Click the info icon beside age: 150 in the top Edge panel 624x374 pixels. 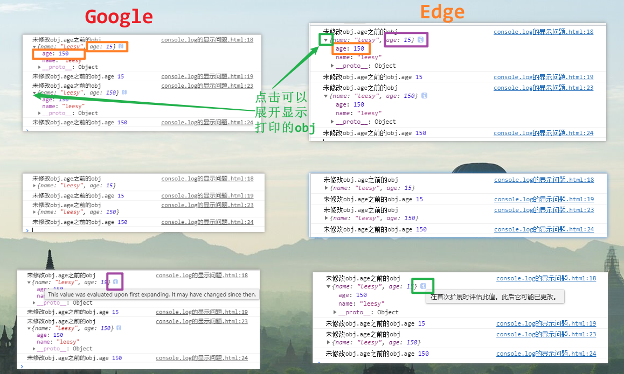pos(425,96)
